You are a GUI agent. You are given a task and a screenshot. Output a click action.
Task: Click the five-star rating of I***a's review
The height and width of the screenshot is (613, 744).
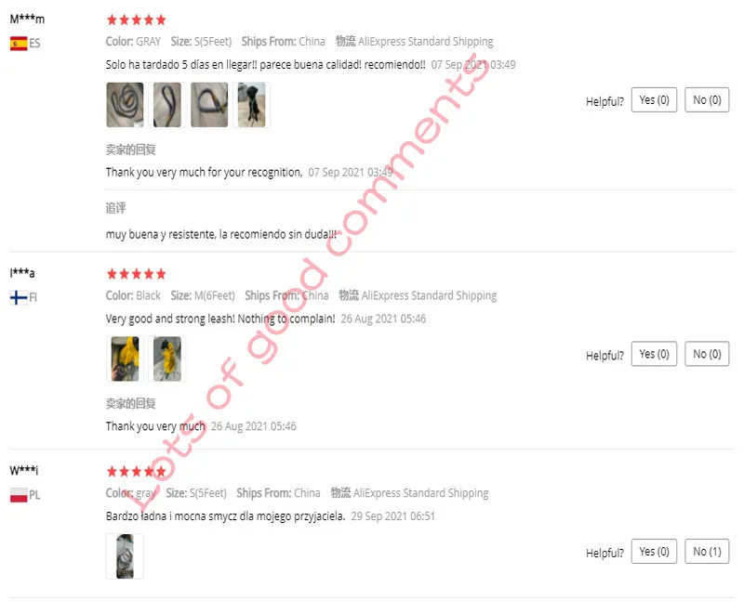point(136,274)
